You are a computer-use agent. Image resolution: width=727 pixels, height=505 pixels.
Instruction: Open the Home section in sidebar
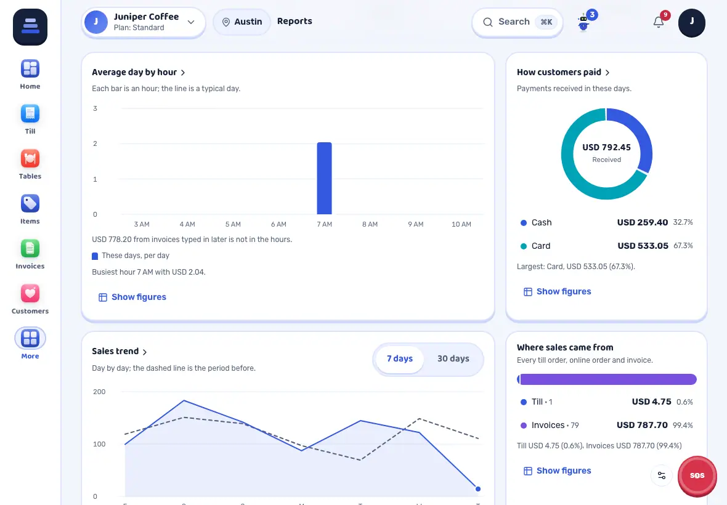(x=30, y=74)
